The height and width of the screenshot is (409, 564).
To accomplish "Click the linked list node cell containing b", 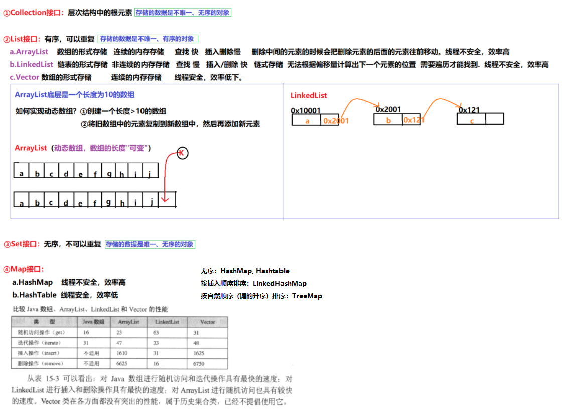I will coord(388,120).
